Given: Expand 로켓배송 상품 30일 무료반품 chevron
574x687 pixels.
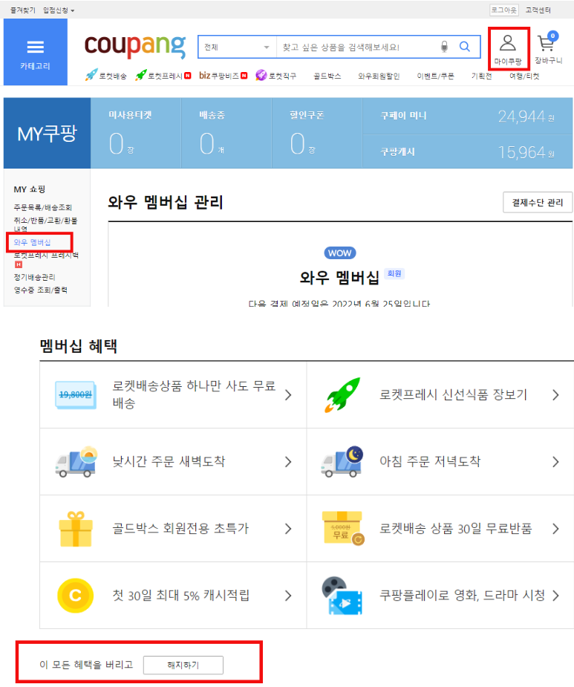Looking at the screenshot, I should [x=555, y=529].
